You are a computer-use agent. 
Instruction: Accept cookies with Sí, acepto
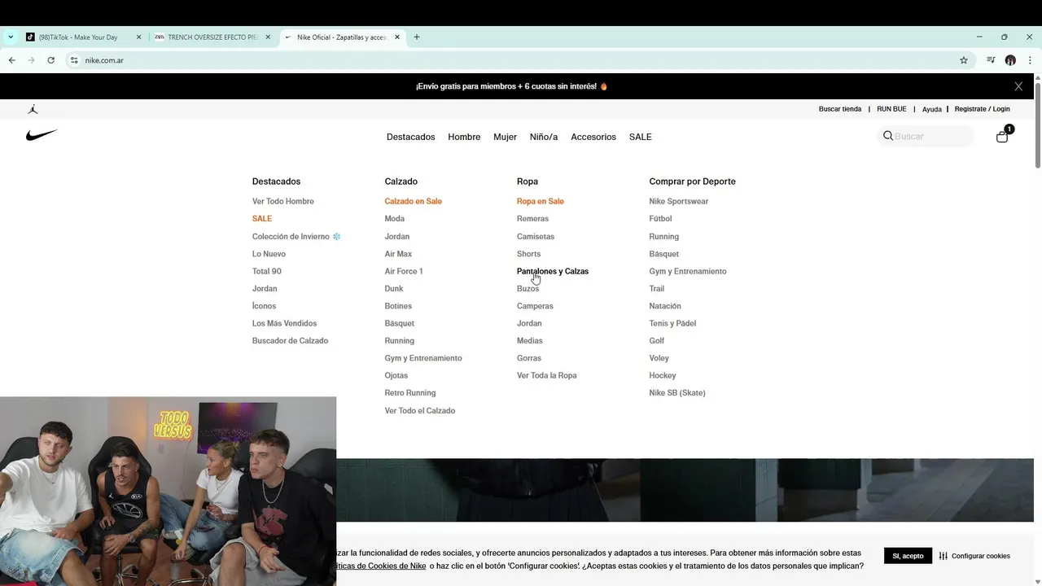click(908, 556)
